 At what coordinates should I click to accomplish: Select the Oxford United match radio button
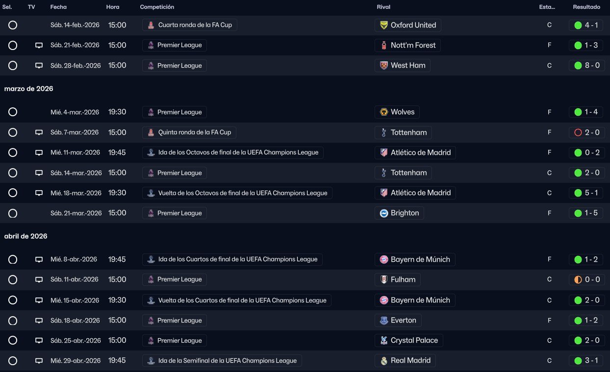pyautogui.click(x=13, y=25)
